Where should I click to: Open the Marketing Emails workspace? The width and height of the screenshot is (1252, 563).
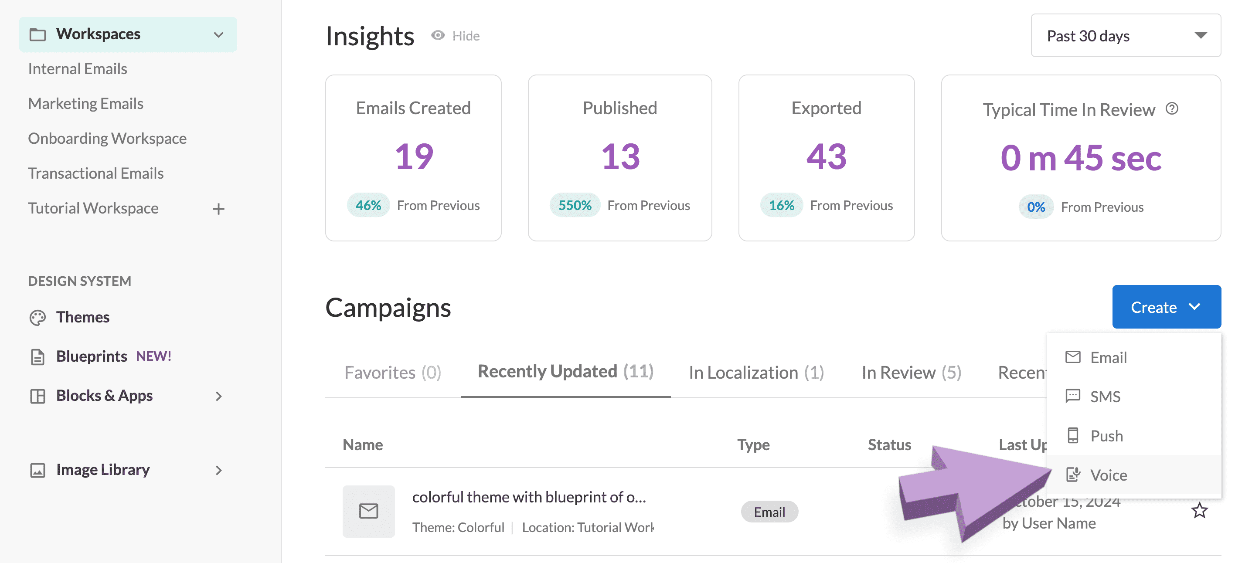point(85,103)
